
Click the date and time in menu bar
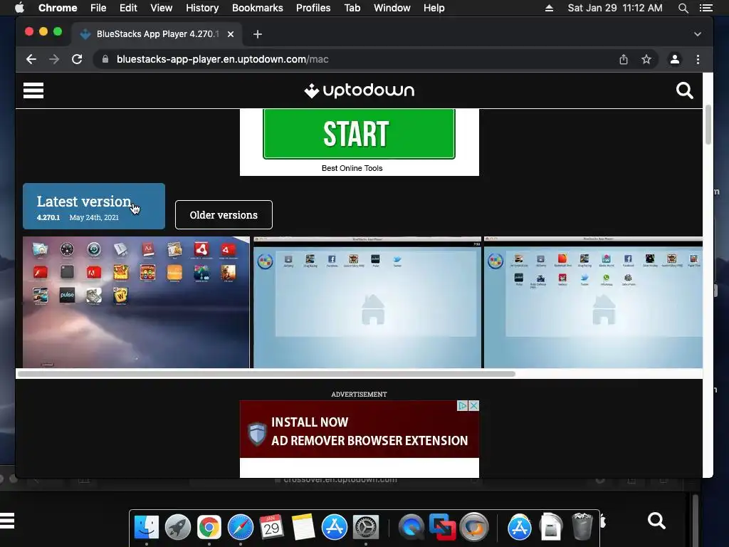click(614, 8)
